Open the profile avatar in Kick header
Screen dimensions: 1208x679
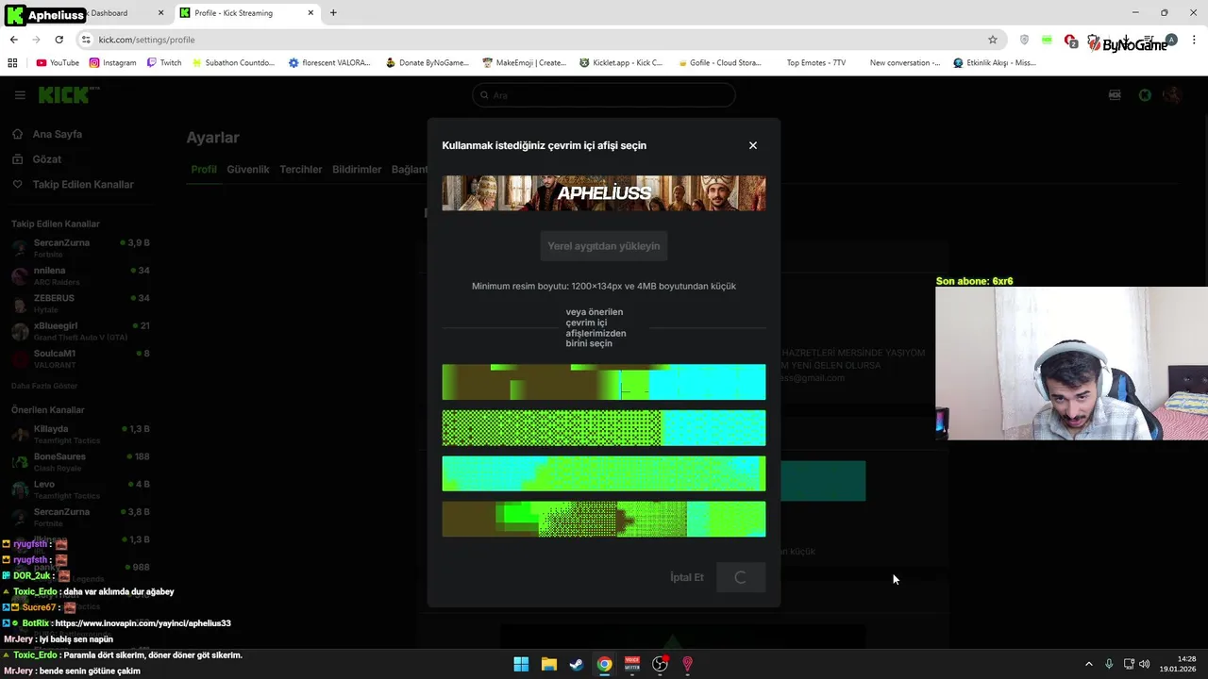pyautogui.click(x=1172, y=95)
